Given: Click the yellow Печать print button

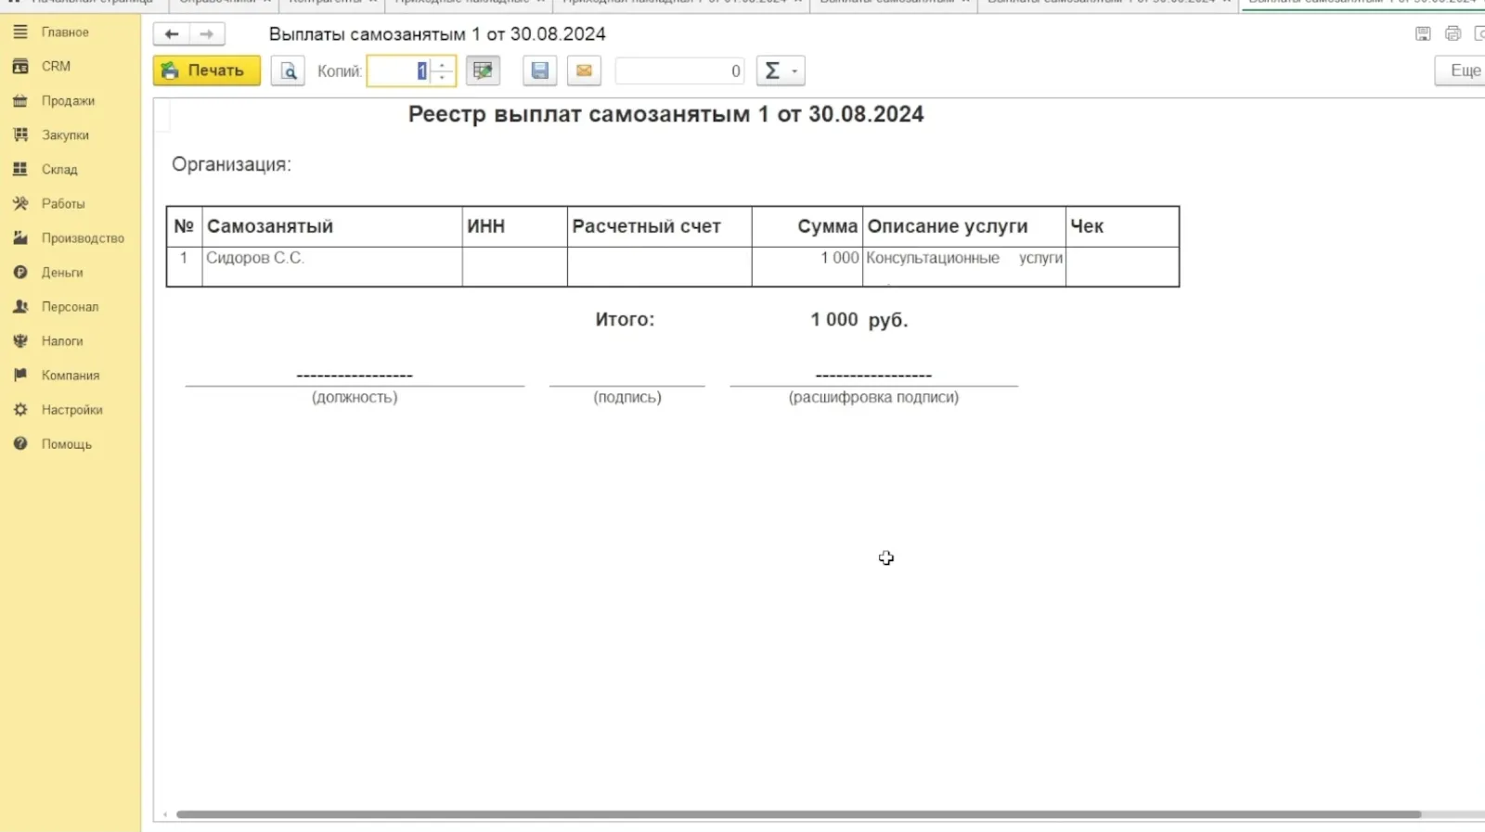Looking at the screenshot, I should coord(206,70).
